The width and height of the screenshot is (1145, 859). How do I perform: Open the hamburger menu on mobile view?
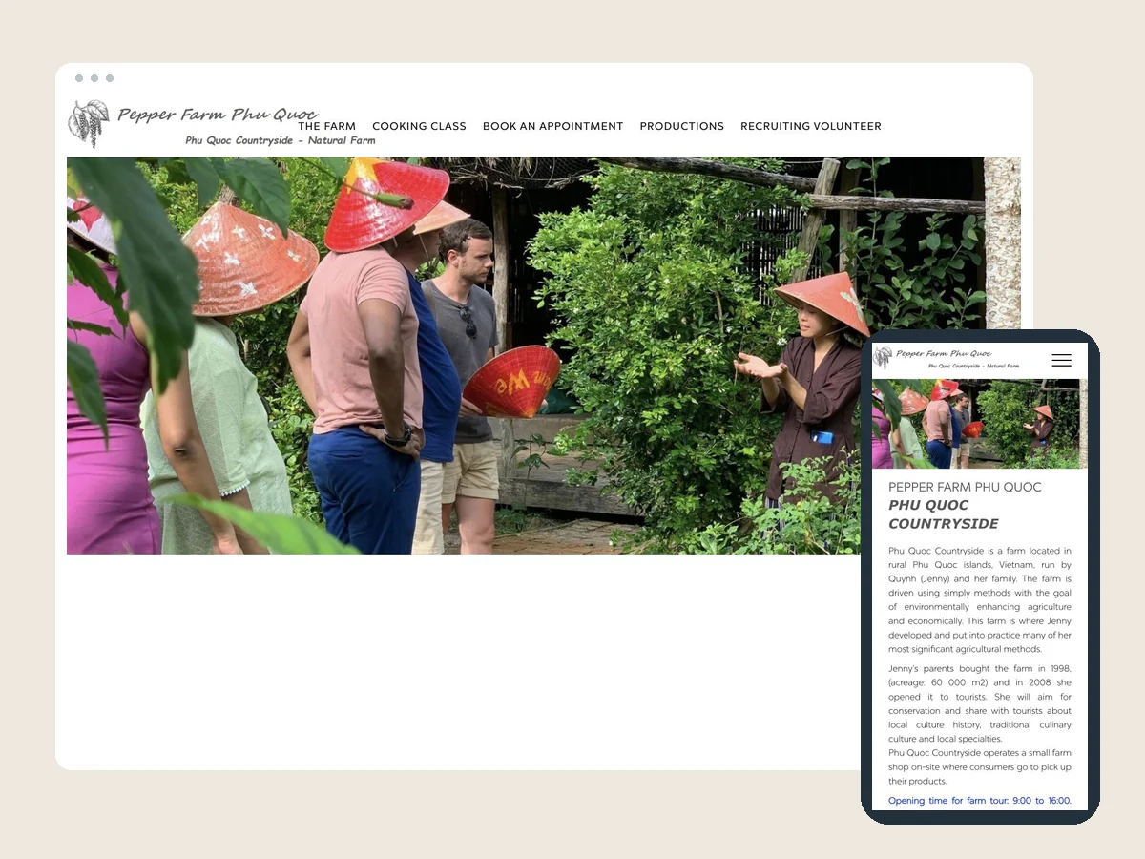coord(1061,360)
